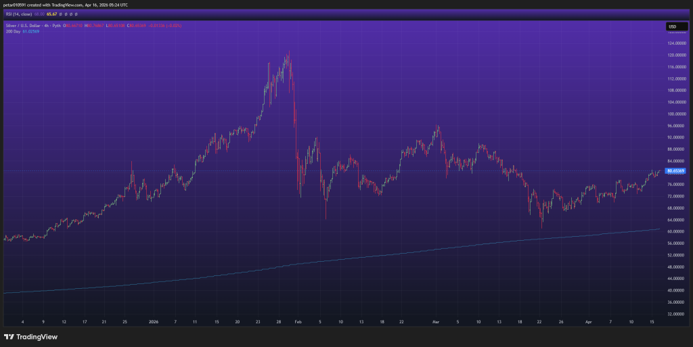Viewport: 693px width, 347px height.
Task: Click the TradingView logo in the footer
Action: pyautogui.click(x=30, y=337)
